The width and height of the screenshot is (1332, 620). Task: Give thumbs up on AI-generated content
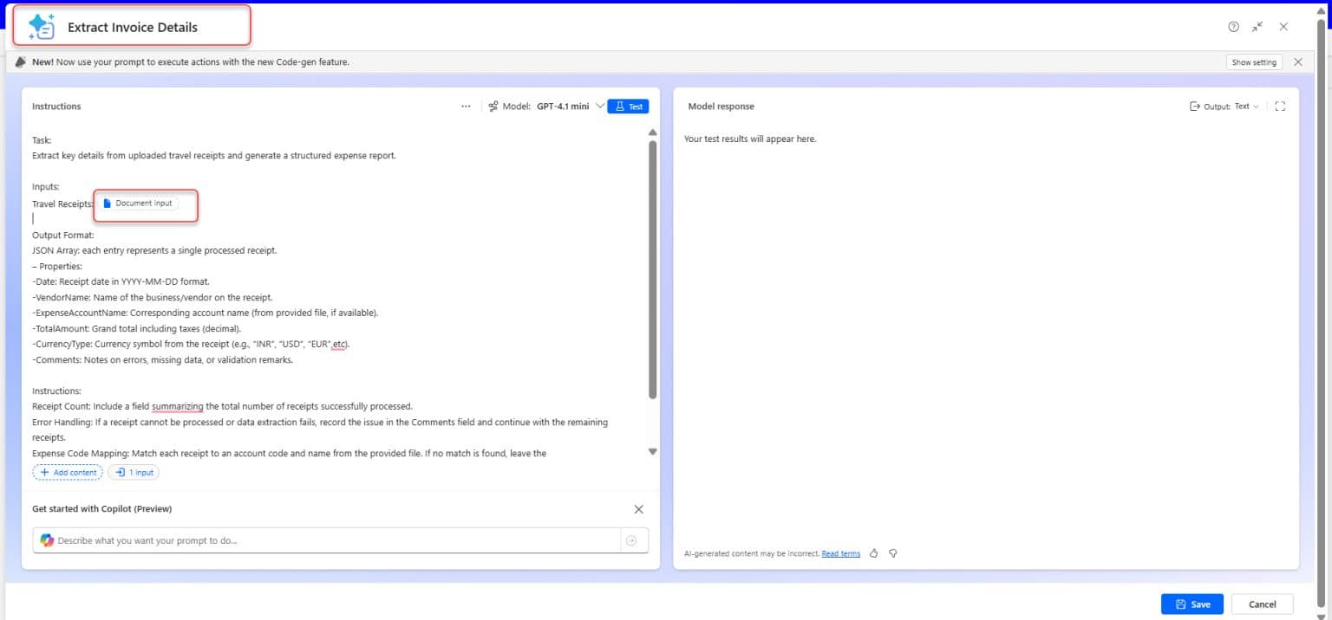tap(873, 553)
